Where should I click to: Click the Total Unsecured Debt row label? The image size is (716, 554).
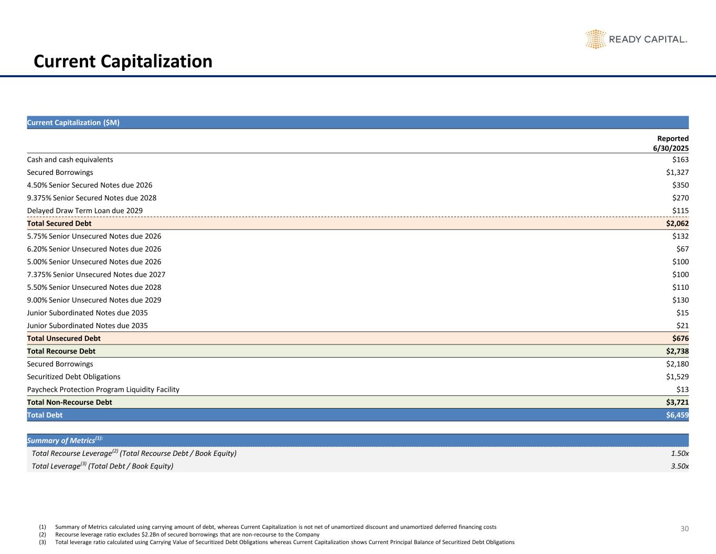click(x=63, y=338)
